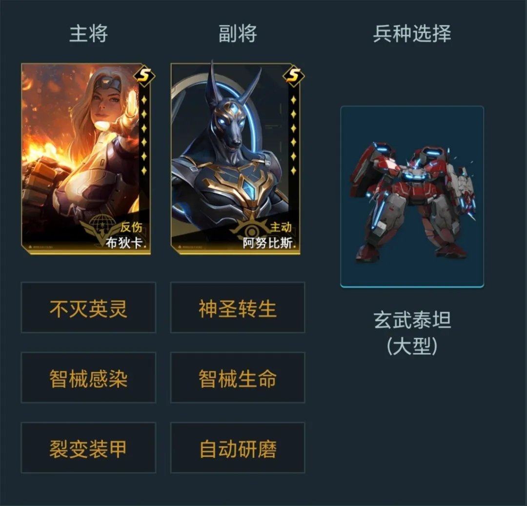This screenshot has height=506, width=527.
Task: Click the 主将 column header
Action: pos(88,34)
